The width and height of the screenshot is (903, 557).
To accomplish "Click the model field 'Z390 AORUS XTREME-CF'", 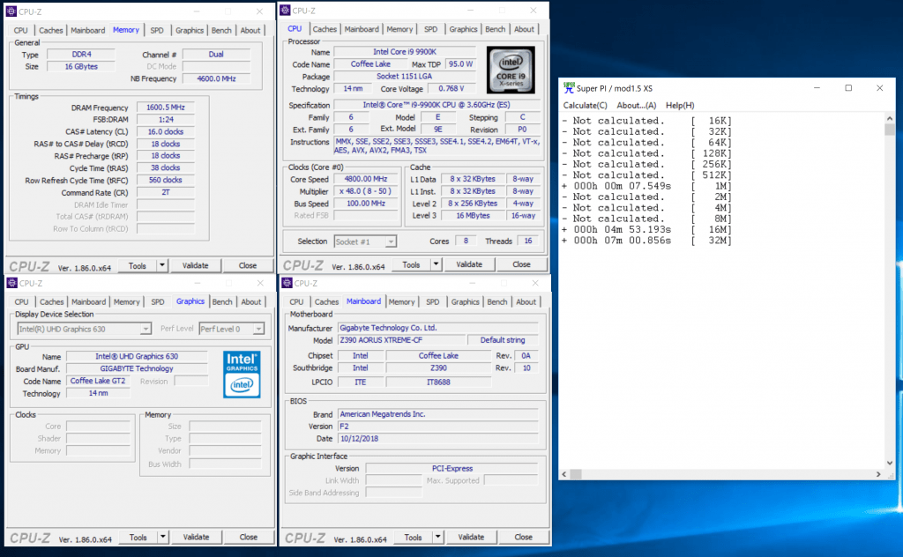I will pos(401,340).
